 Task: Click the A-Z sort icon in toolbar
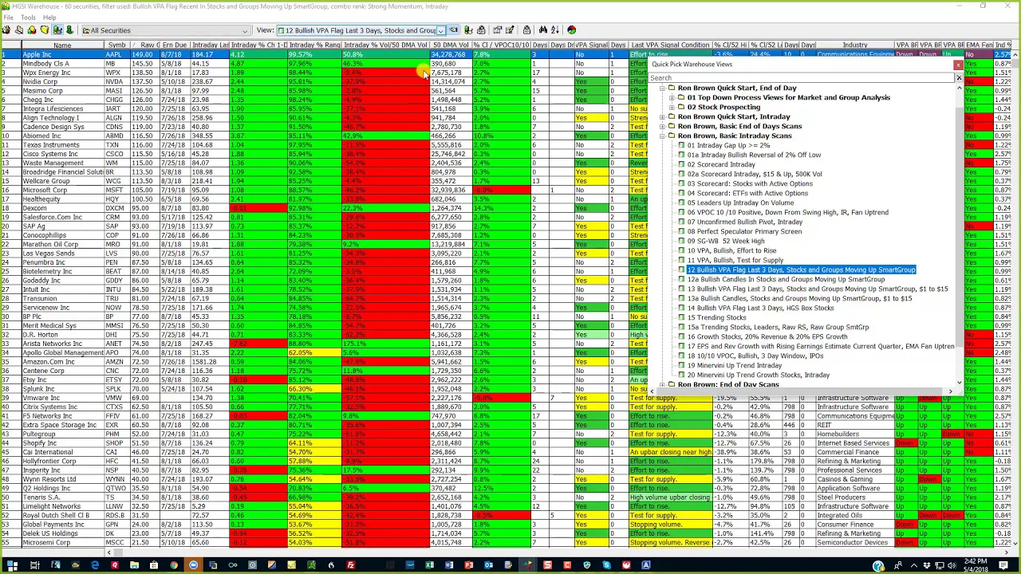[554, 30]
